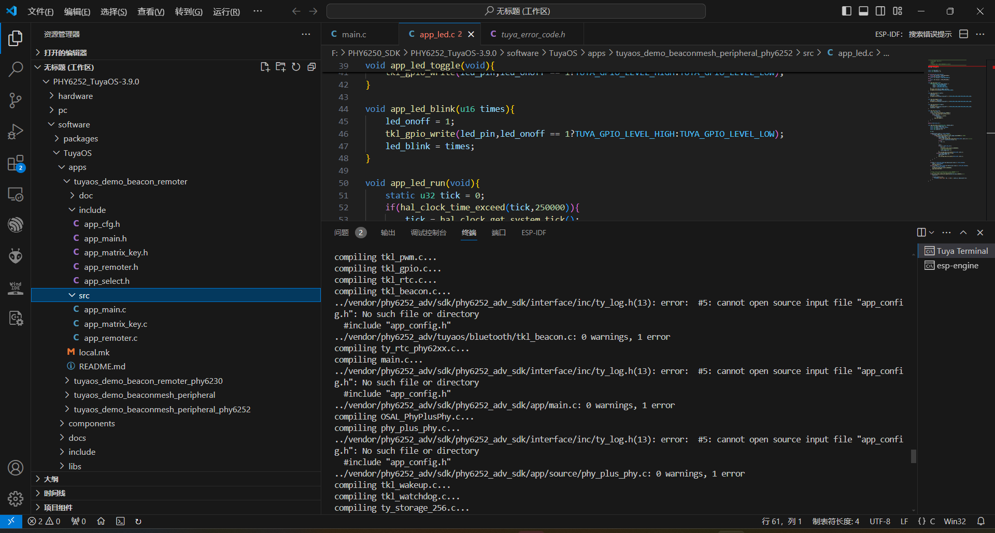995x533 pixels.
Task: Maximize the panel with up chevron
Action: 963,233
